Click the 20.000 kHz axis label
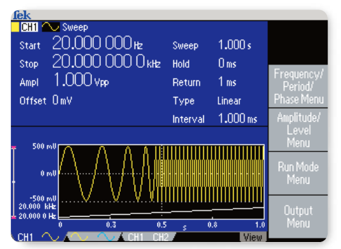Viewport: 341px width, 249px height. (37, 207)
